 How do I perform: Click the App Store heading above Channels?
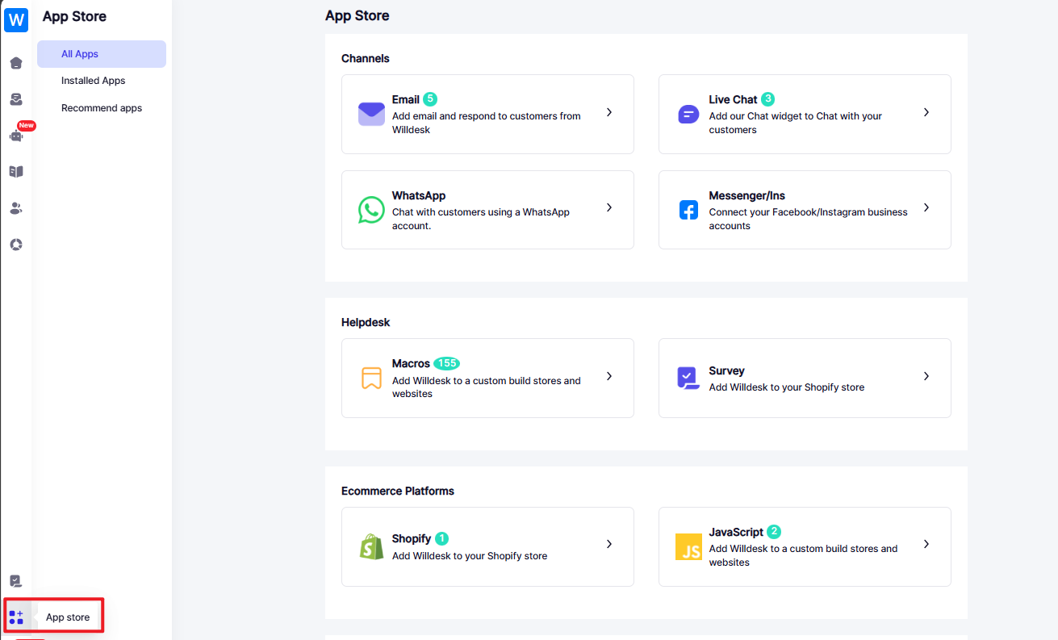[x=358, y=15]
